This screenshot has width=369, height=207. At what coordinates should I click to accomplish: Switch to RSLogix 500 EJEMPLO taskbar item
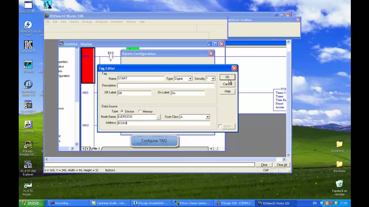[234, 203]
